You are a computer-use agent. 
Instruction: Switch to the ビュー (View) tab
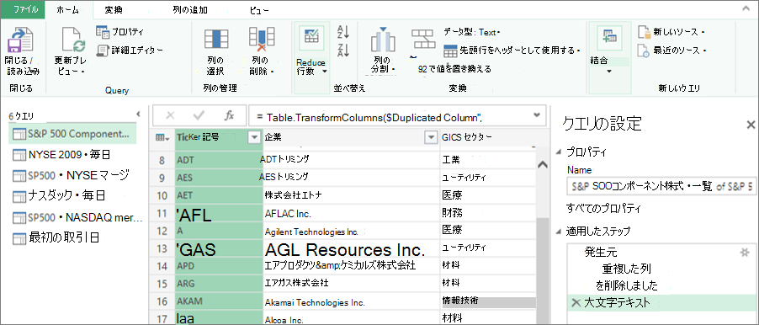pos(260,10)
